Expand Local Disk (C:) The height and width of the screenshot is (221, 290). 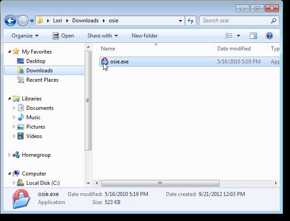point(14,183)
